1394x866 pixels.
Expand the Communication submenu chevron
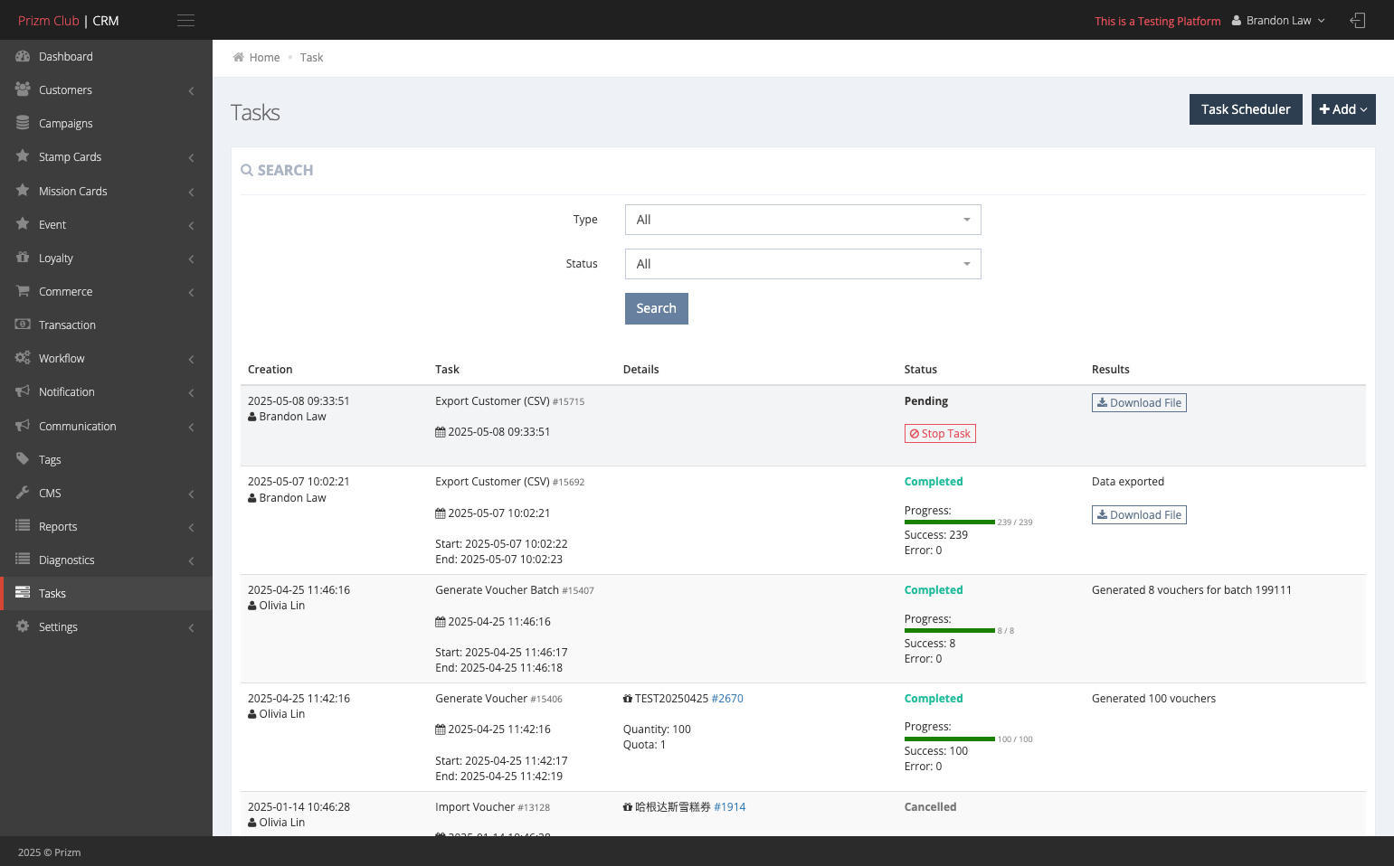pyautogui.click(x=192, y=428)
